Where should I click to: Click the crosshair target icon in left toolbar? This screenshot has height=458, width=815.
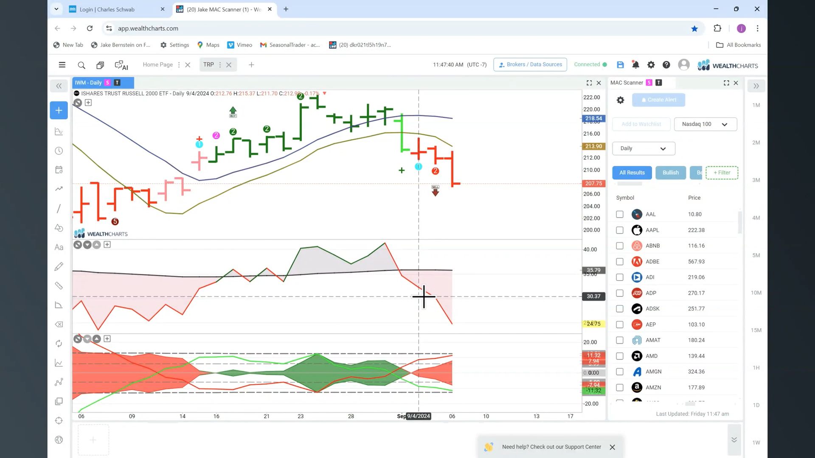pyautogui.click(x=59, y=421)
